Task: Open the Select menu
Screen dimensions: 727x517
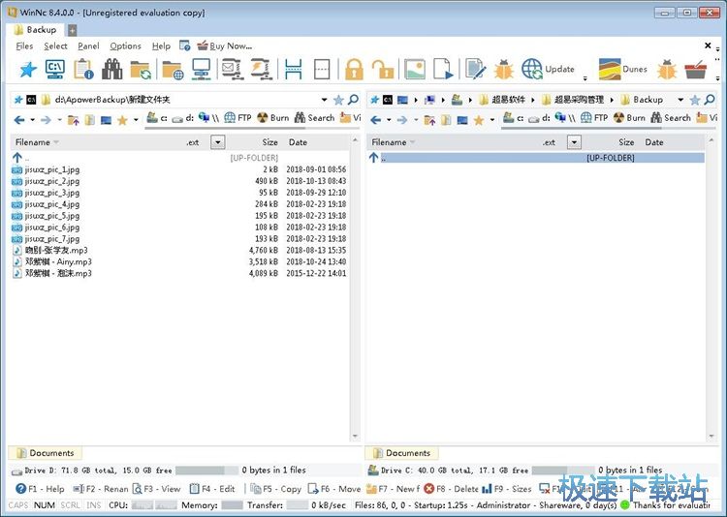Action: coord(55,46)
